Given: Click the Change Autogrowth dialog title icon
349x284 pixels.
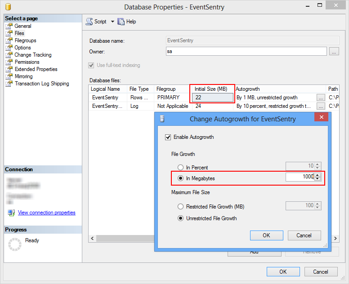Looking at the screenshot, I should 162,119.
